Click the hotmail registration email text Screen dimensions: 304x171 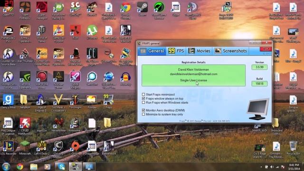click(193, 74)
